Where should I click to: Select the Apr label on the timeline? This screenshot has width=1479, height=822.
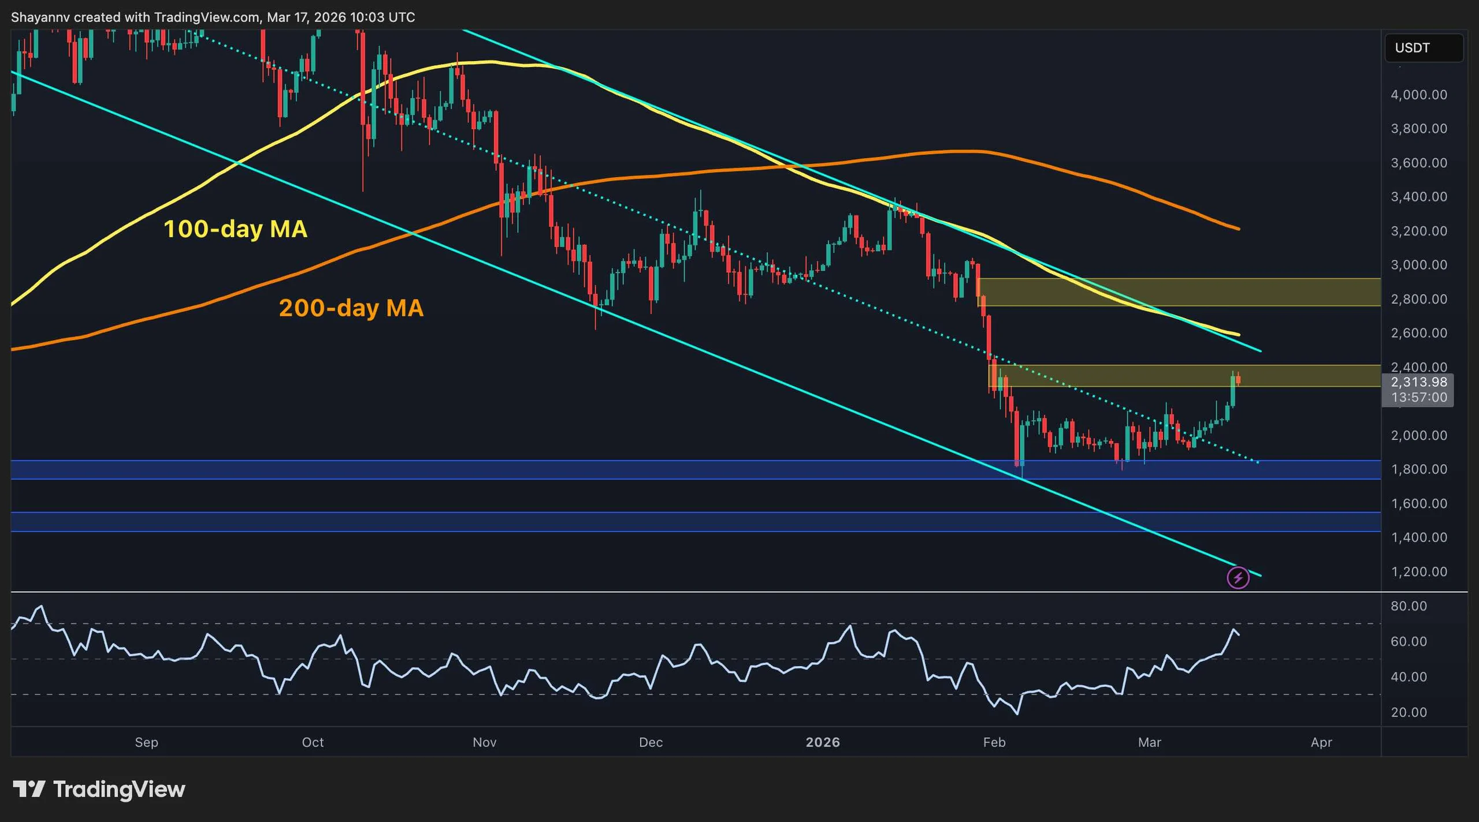1321,743
